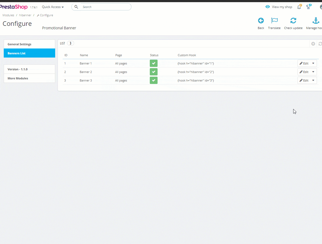Go to Modules breadcrumb
The width and height of the screenshot is (322, 244).
click(8, 15)
